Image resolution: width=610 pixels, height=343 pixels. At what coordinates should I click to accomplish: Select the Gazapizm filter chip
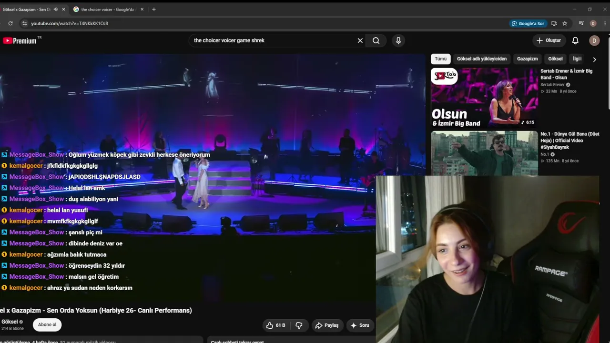point(528,59)
